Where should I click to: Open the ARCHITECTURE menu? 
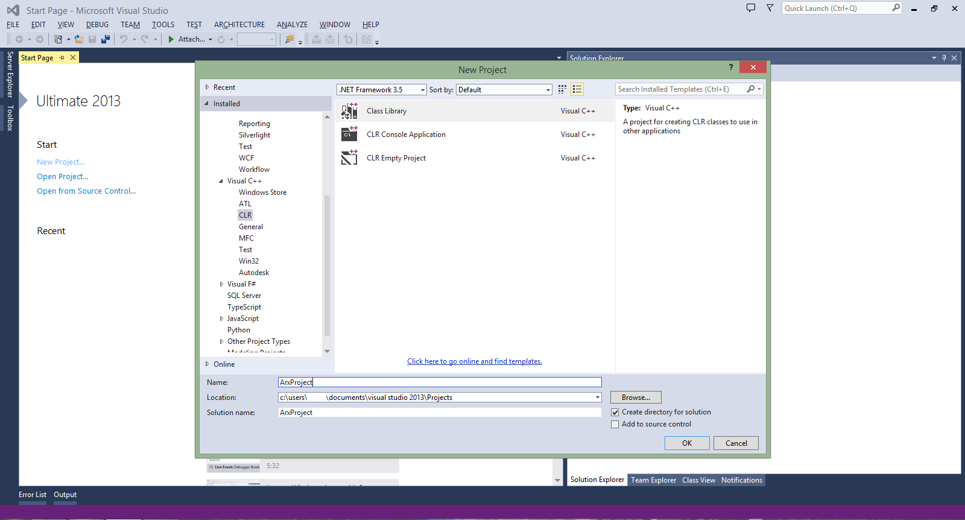(x=239, y=25)
